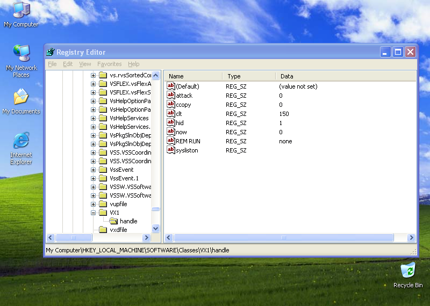Expand the VssEvent.1 key node

tap(94, 178)
